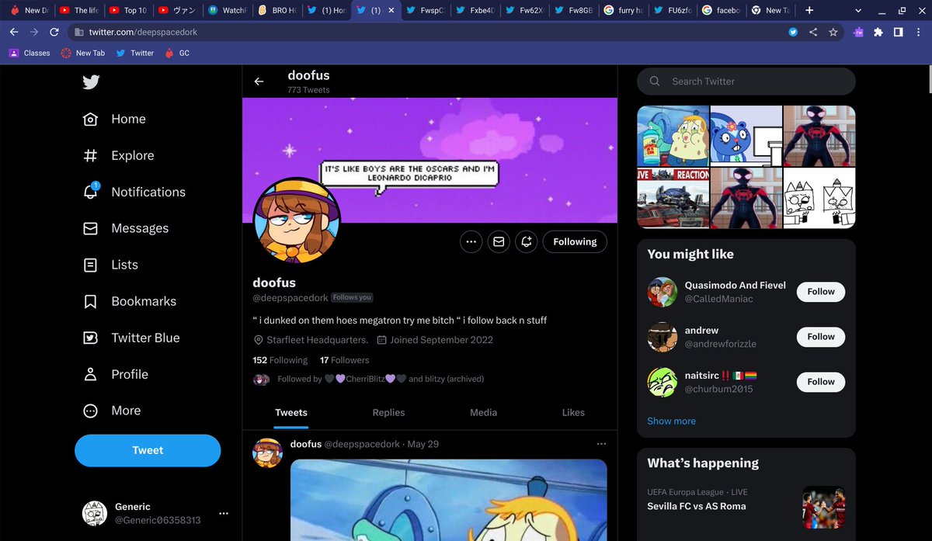932x541 pixels.
Task: Open three-dot menu on May 29 tweet
Action: 601,444
